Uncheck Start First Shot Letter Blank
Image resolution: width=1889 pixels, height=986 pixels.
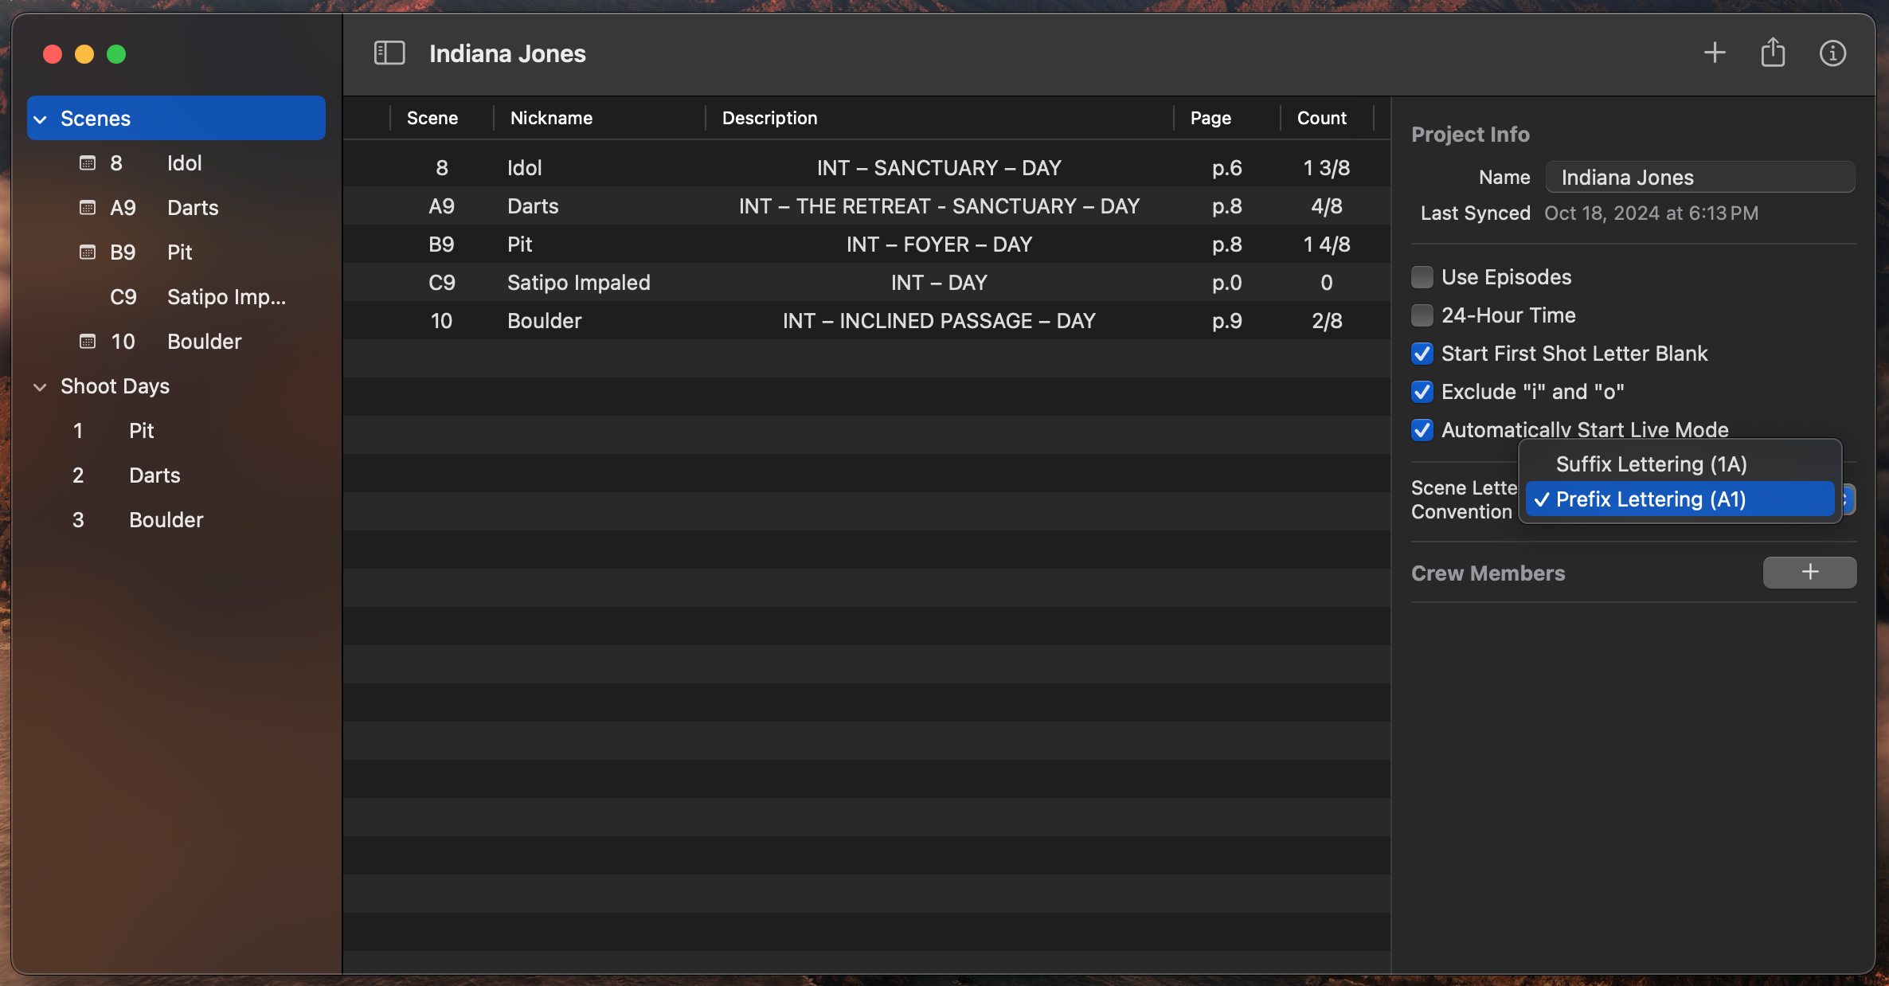pyautogui.click(x=1422, y=354)
